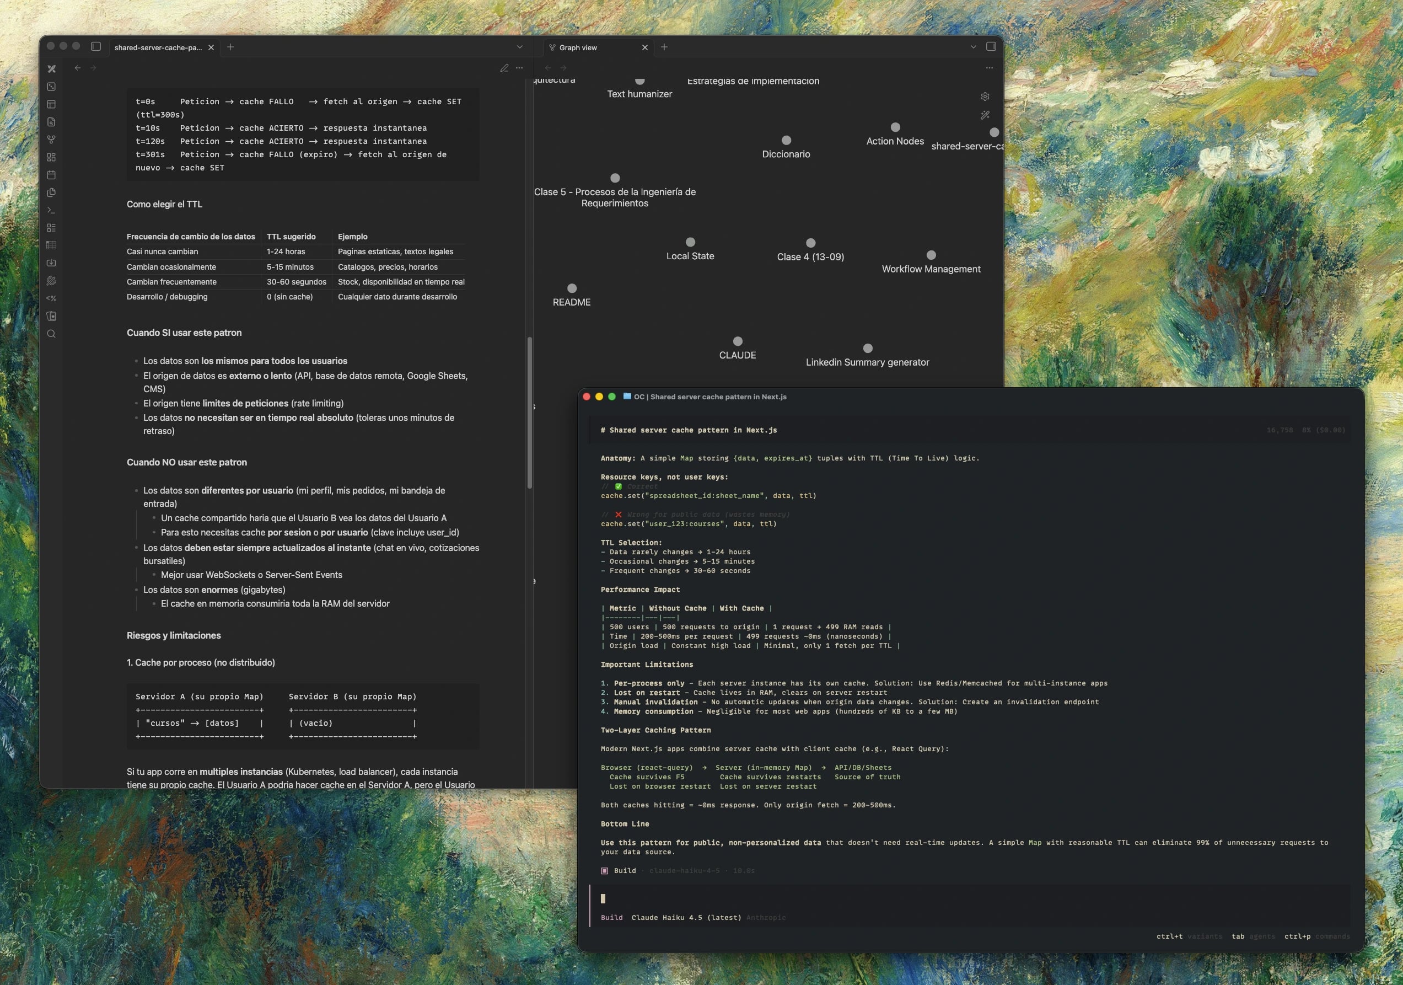Open flashcards with the starred-card ribbon icon
The height and width of the screenshot is (985, 1403).
pos(51,316)
